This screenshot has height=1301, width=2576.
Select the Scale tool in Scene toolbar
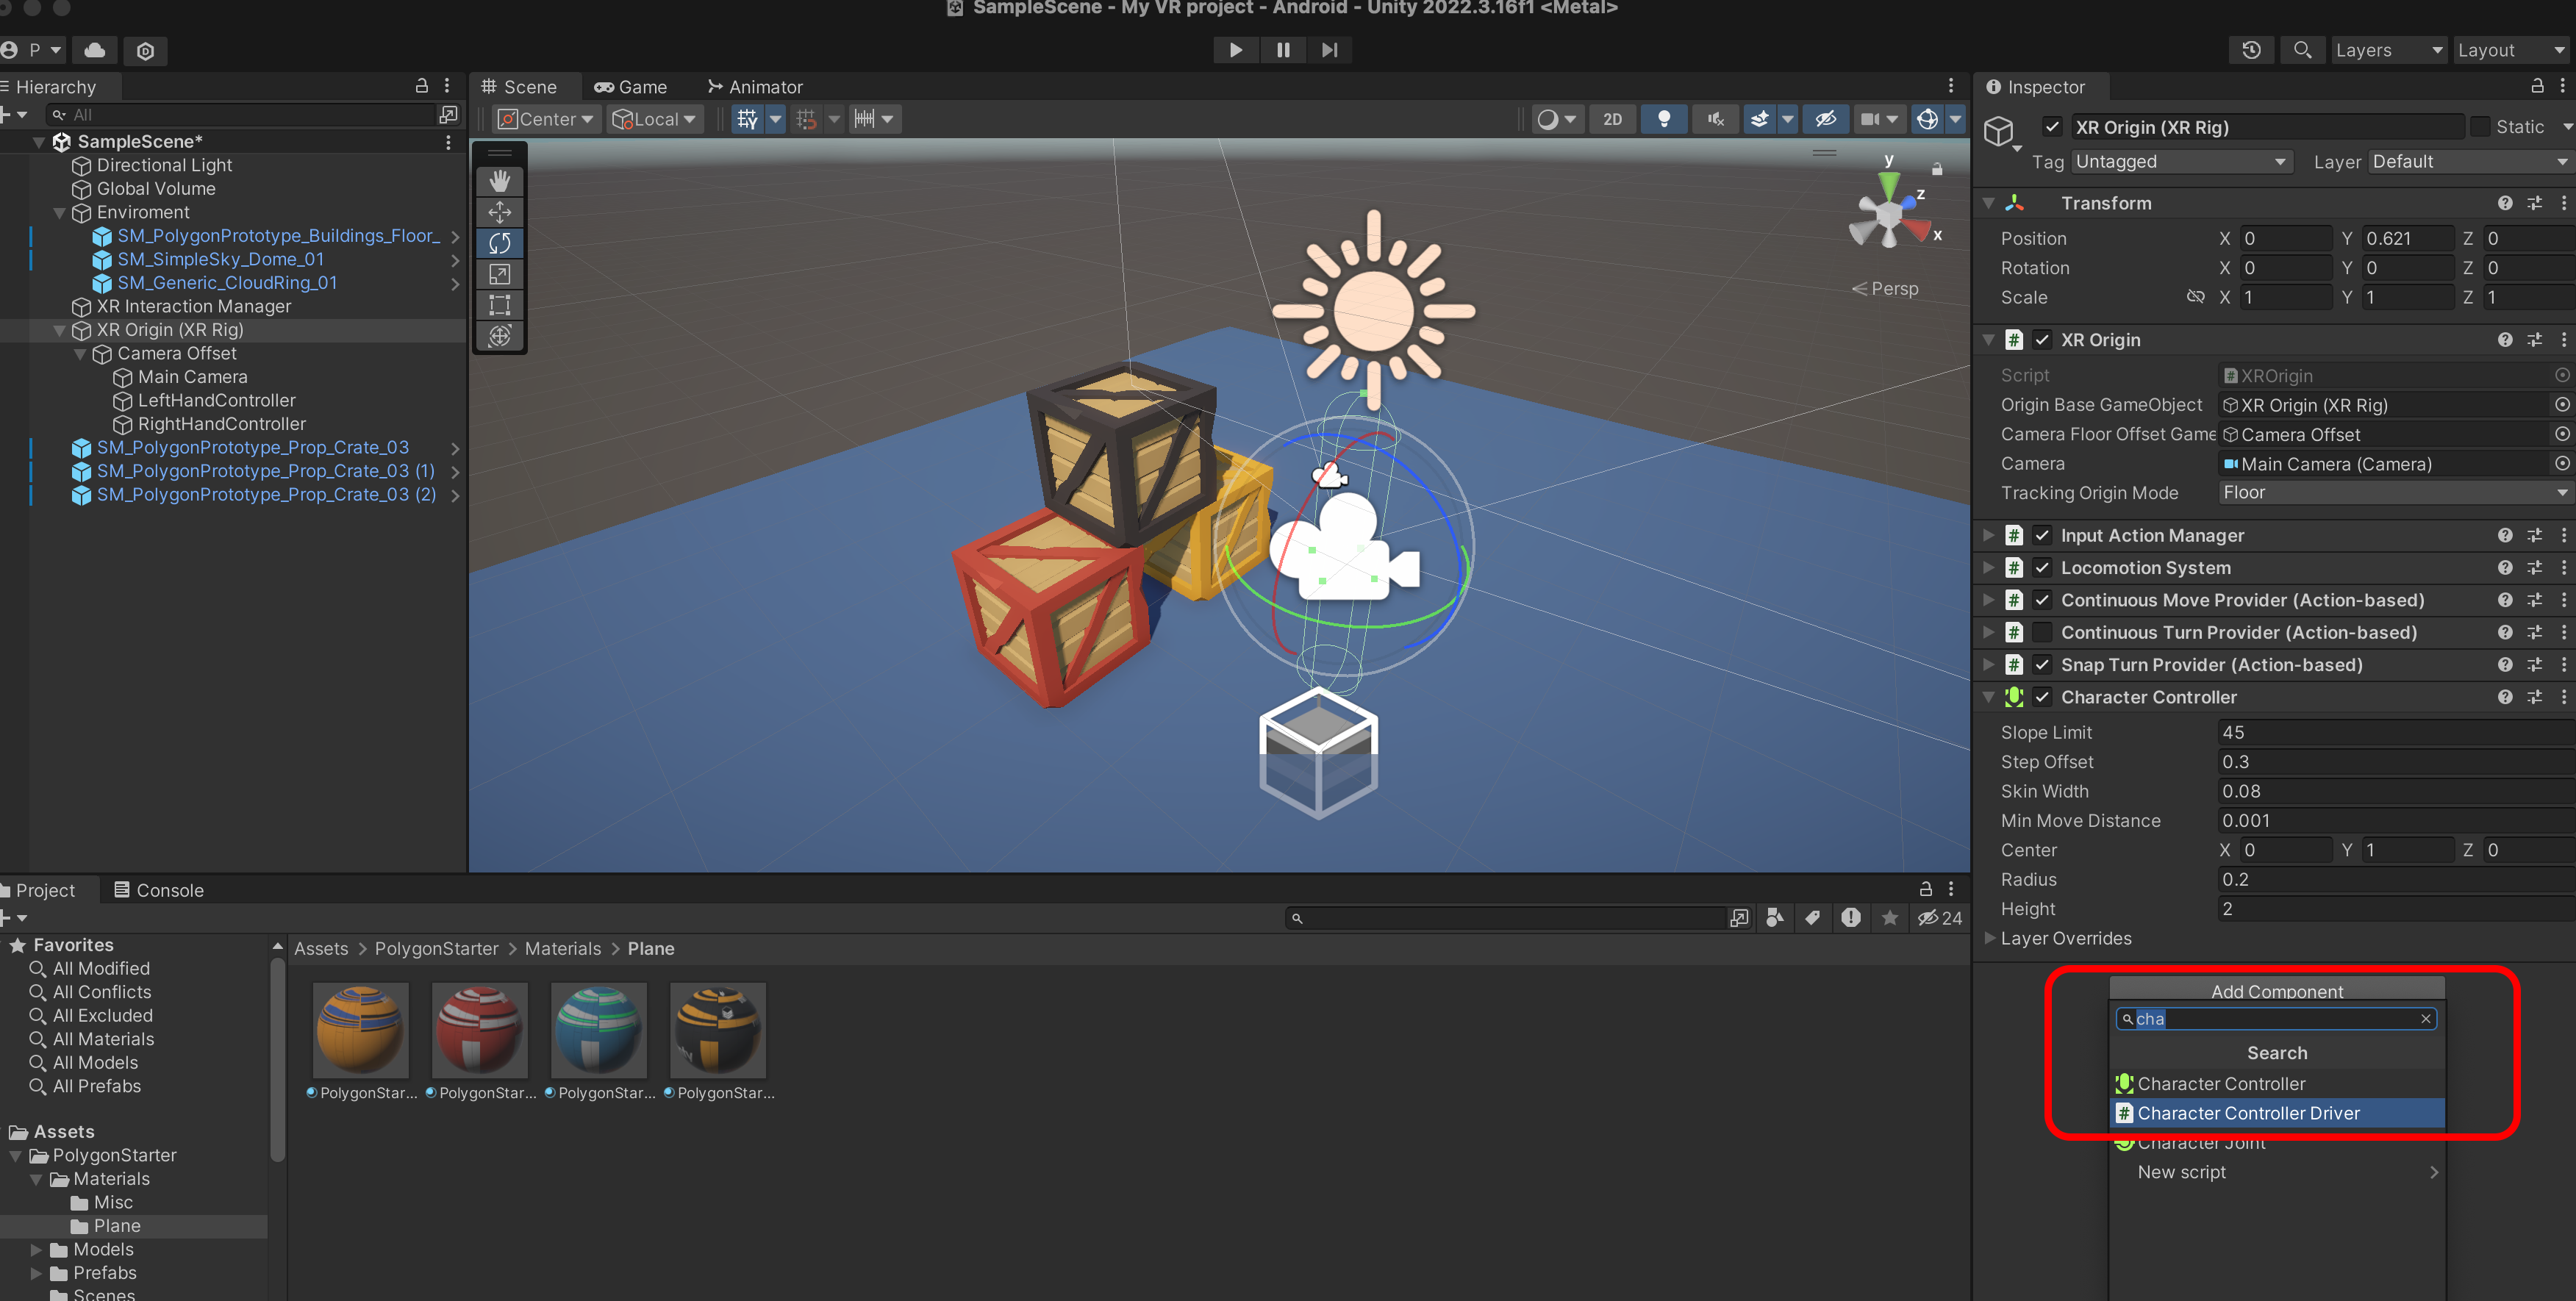(499, 274)
